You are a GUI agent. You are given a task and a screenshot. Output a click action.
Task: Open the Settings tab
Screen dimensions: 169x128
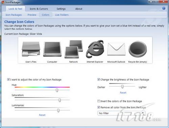point(61,9)
